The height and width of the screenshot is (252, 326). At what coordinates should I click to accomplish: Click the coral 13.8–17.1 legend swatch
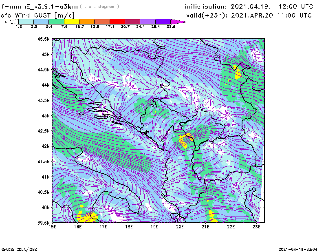(102, 22)
